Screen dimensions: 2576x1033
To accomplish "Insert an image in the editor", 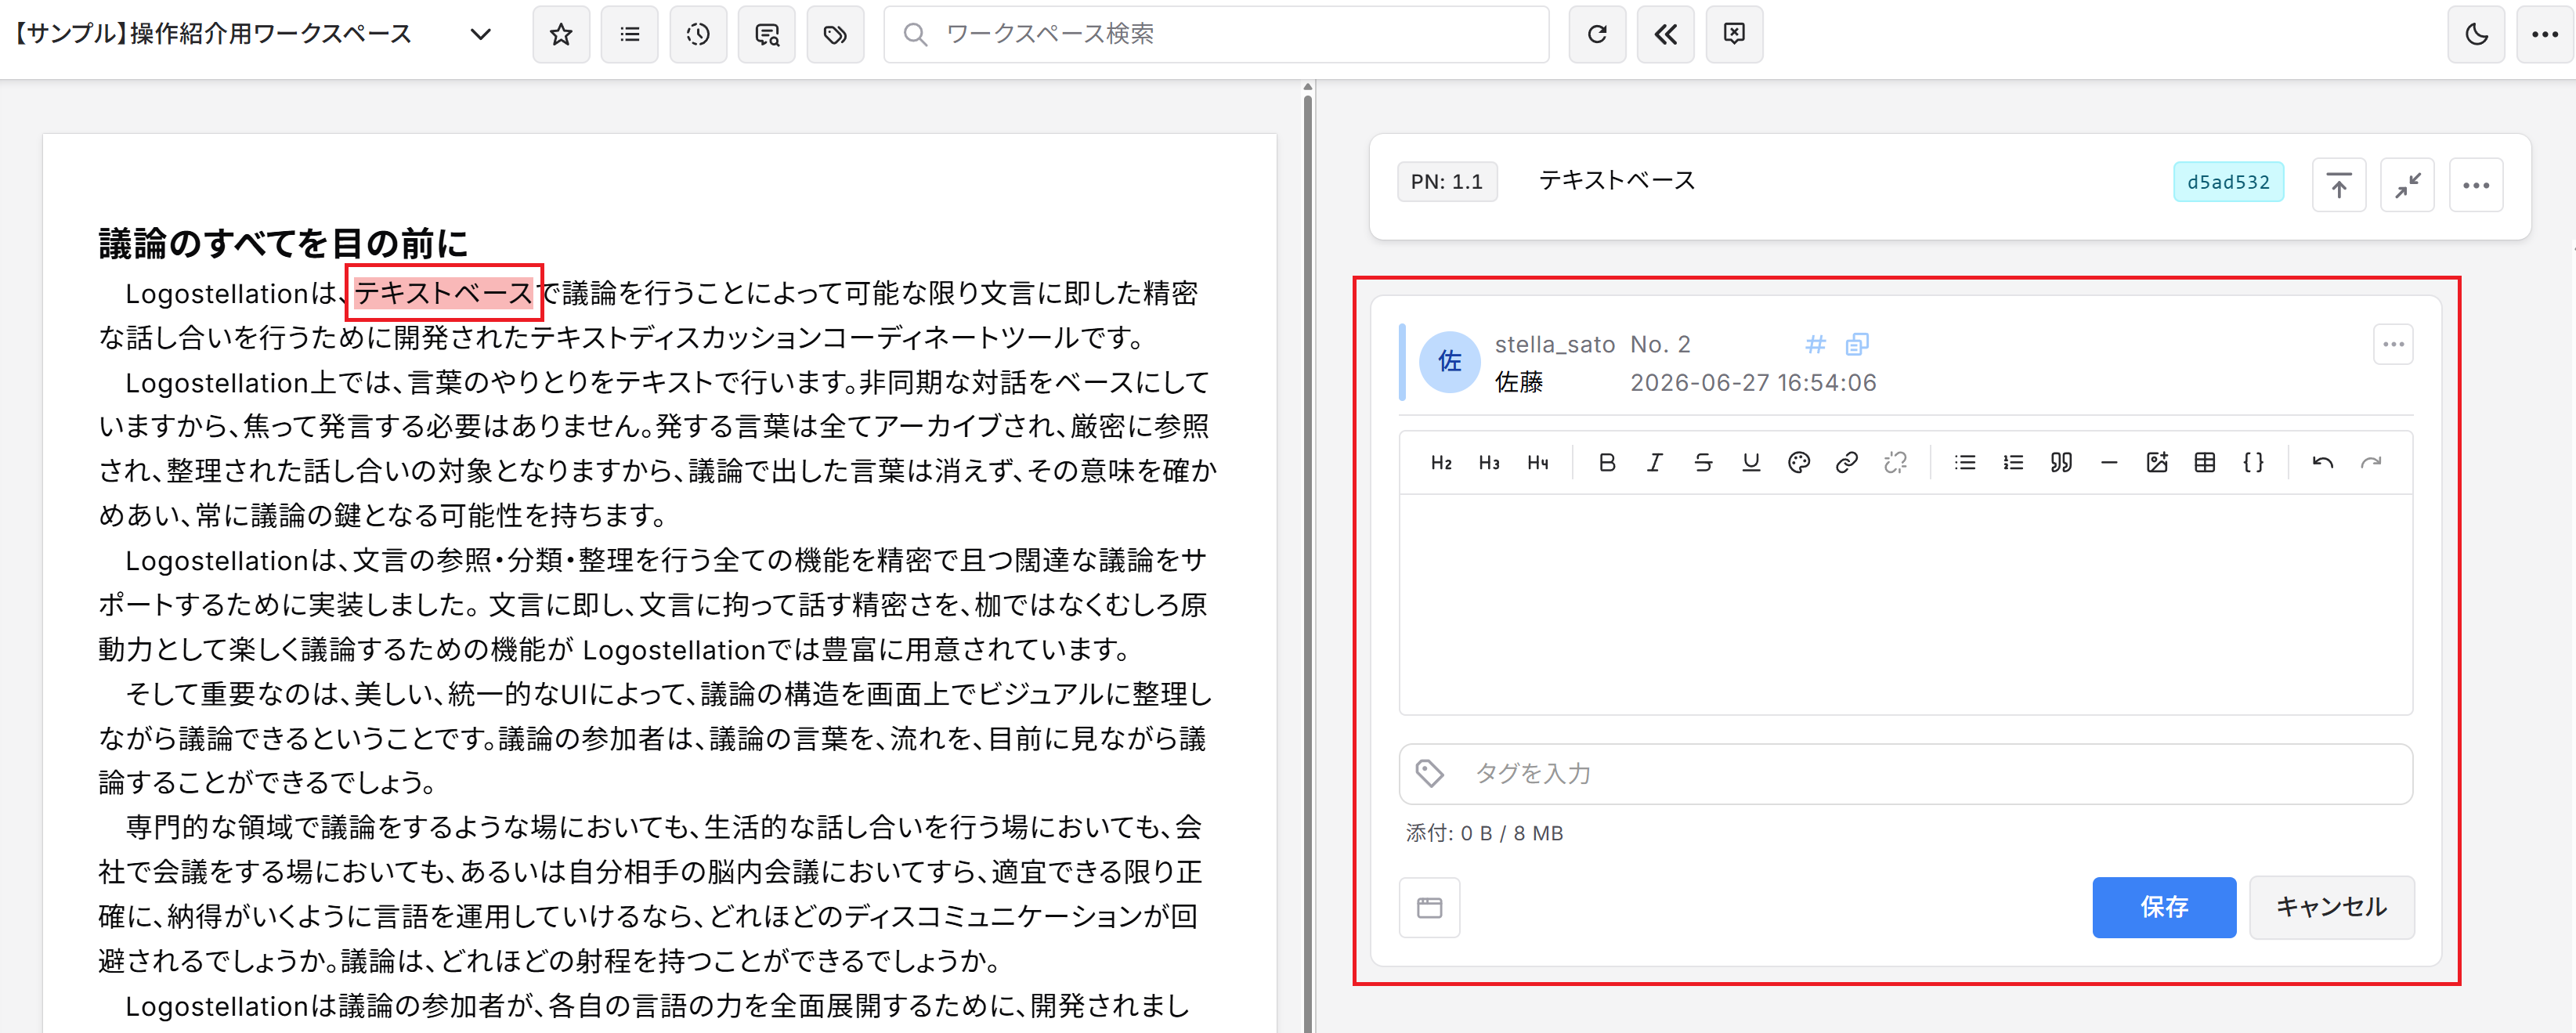I will [2157, 463].
